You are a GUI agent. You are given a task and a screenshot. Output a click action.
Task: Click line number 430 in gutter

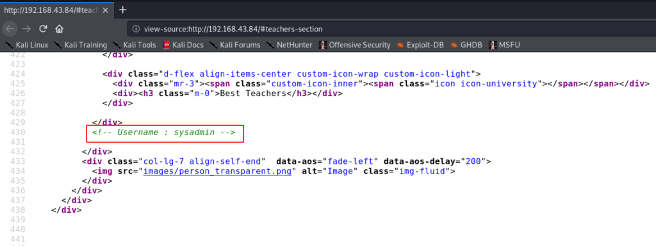(18, 132)
